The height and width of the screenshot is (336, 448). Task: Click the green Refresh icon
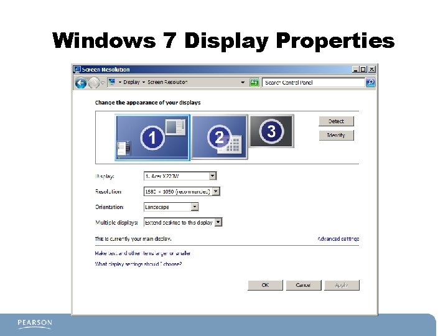pyautogui.click(x=254, y=83)
